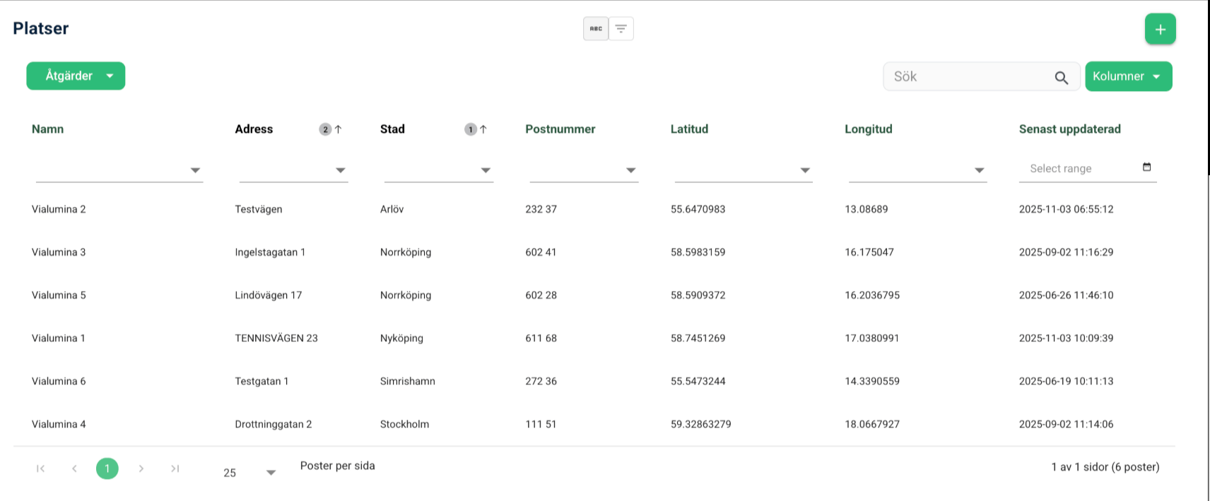Open the Kolumner dropdown

(x=1128, y=76)
